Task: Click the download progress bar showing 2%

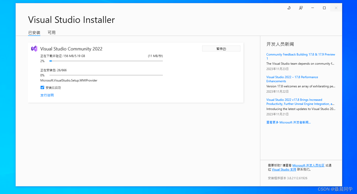Action: coord(106,61)
